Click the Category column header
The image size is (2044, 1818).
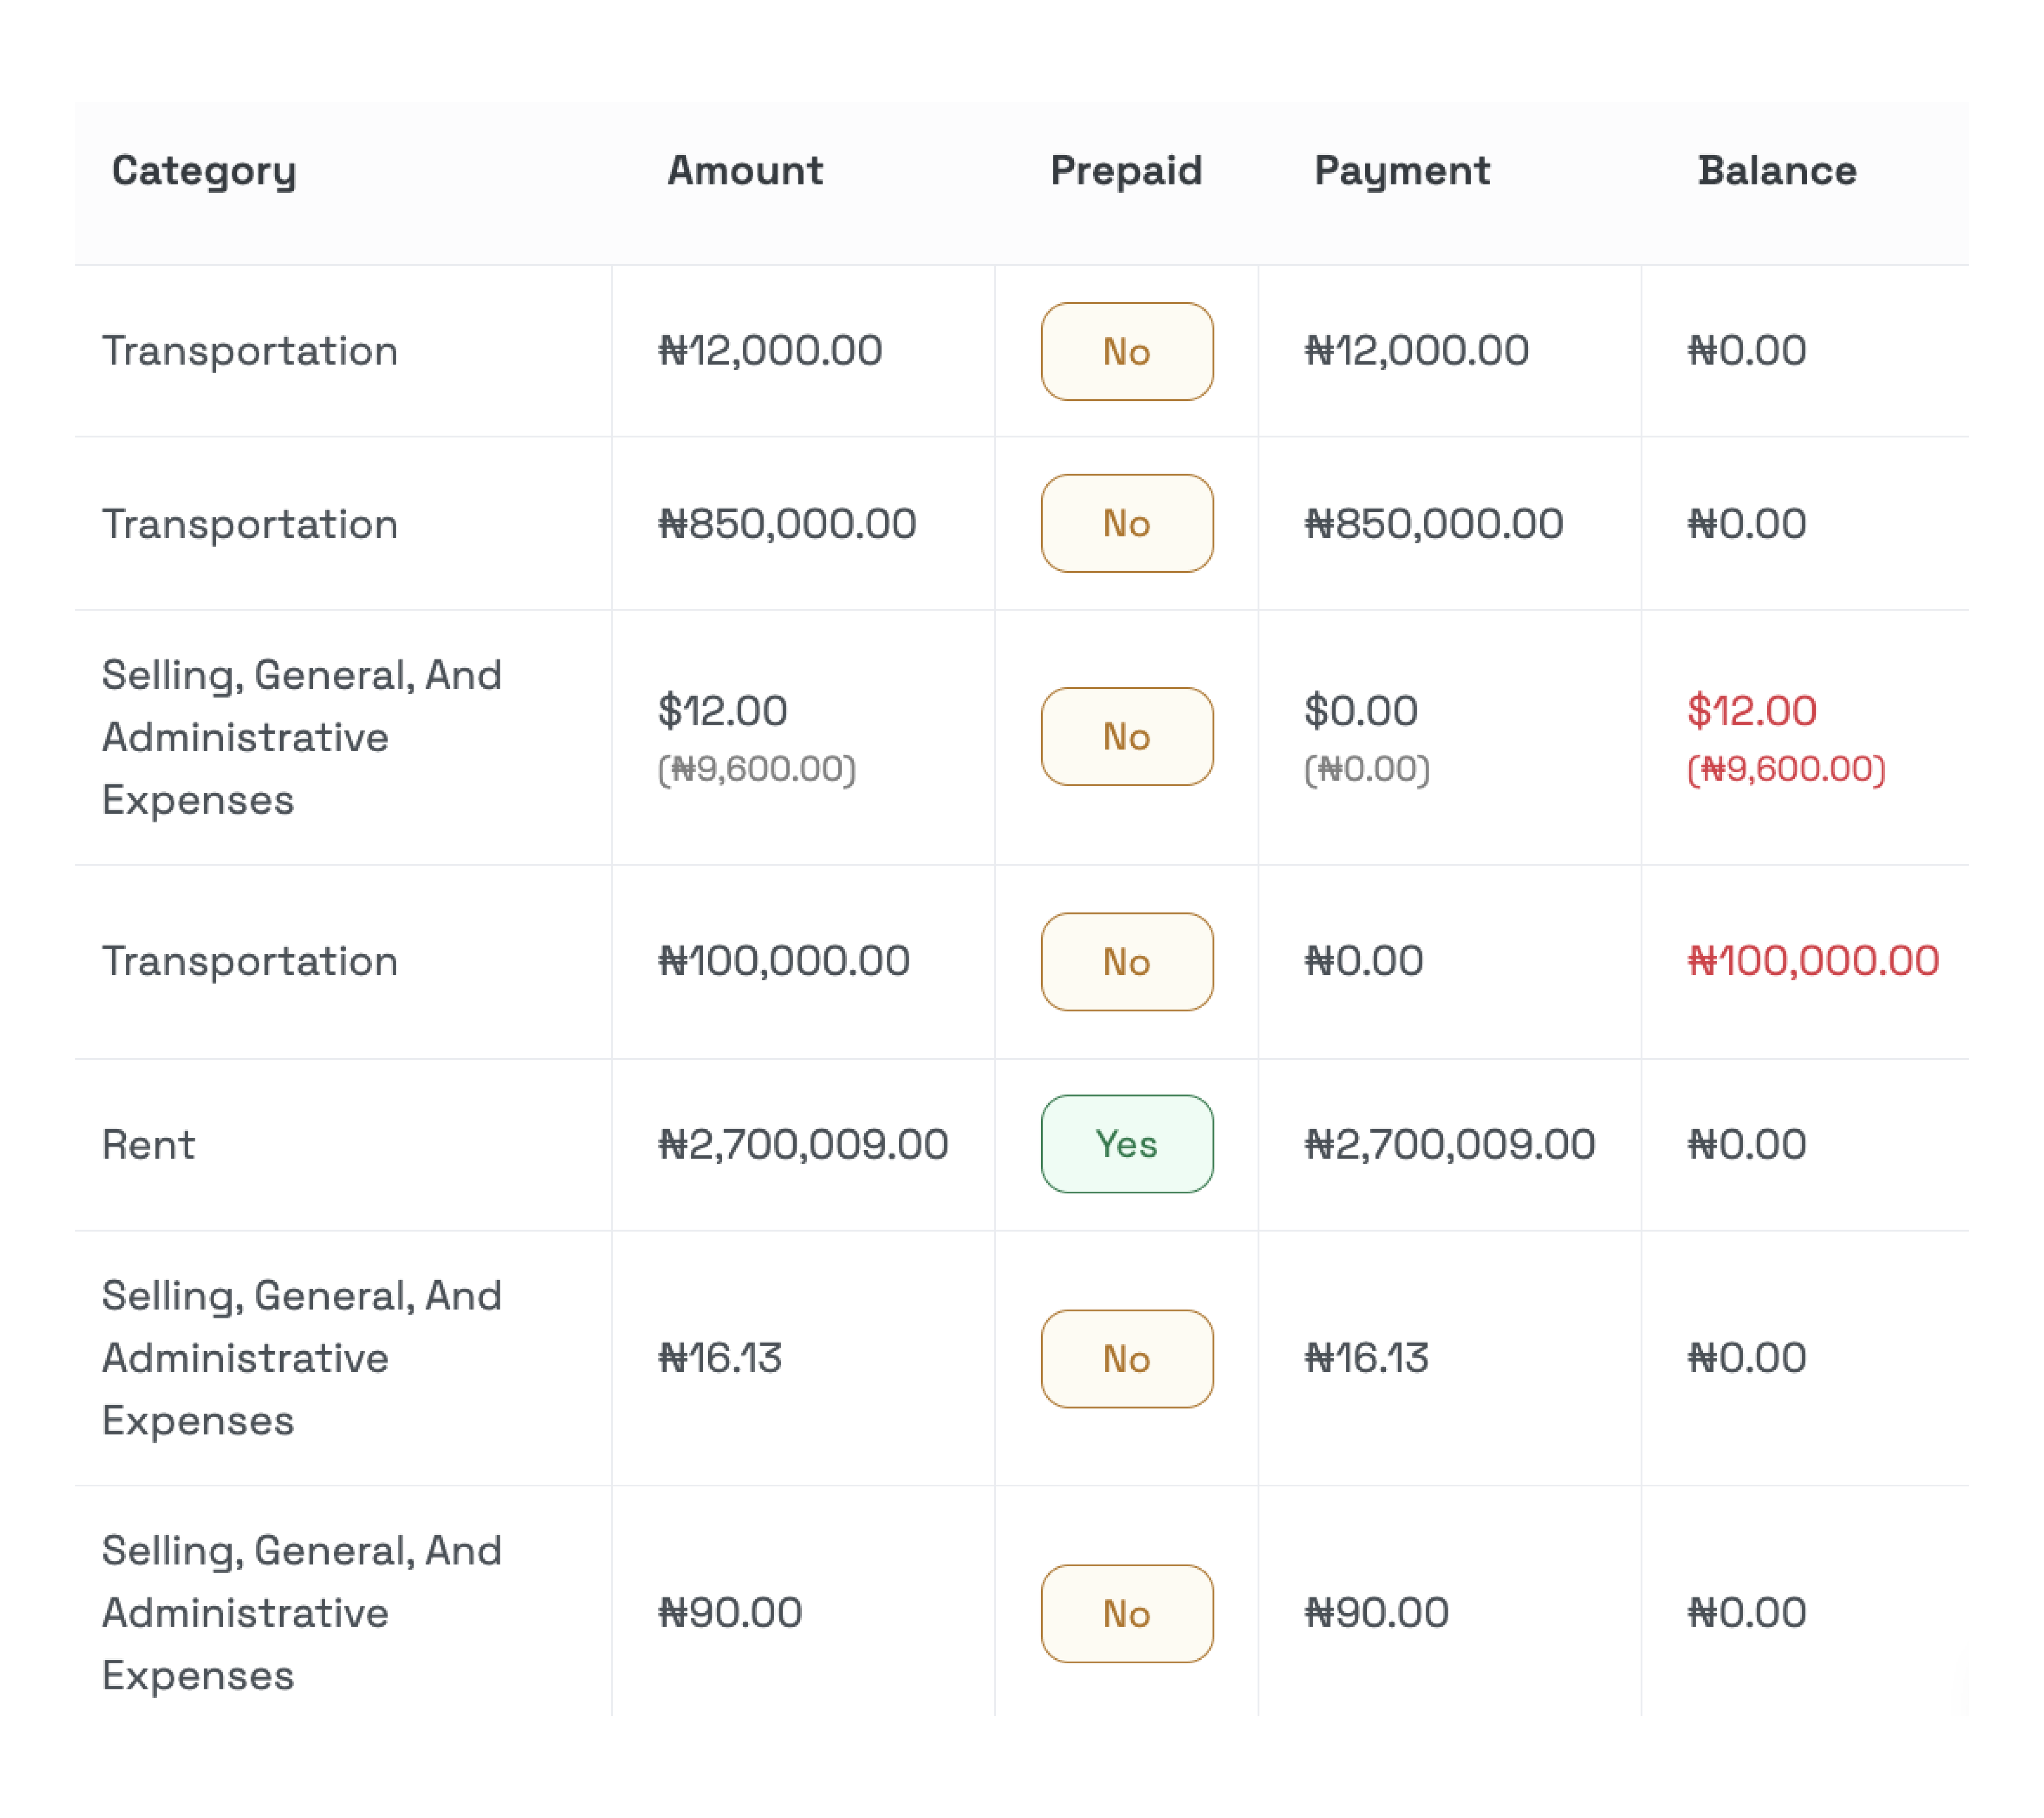tap(204, 171)
